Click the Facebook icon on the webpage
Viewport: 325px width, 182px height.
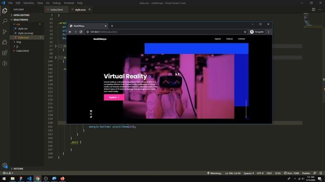pyautogui.click(x=91, y=111)
